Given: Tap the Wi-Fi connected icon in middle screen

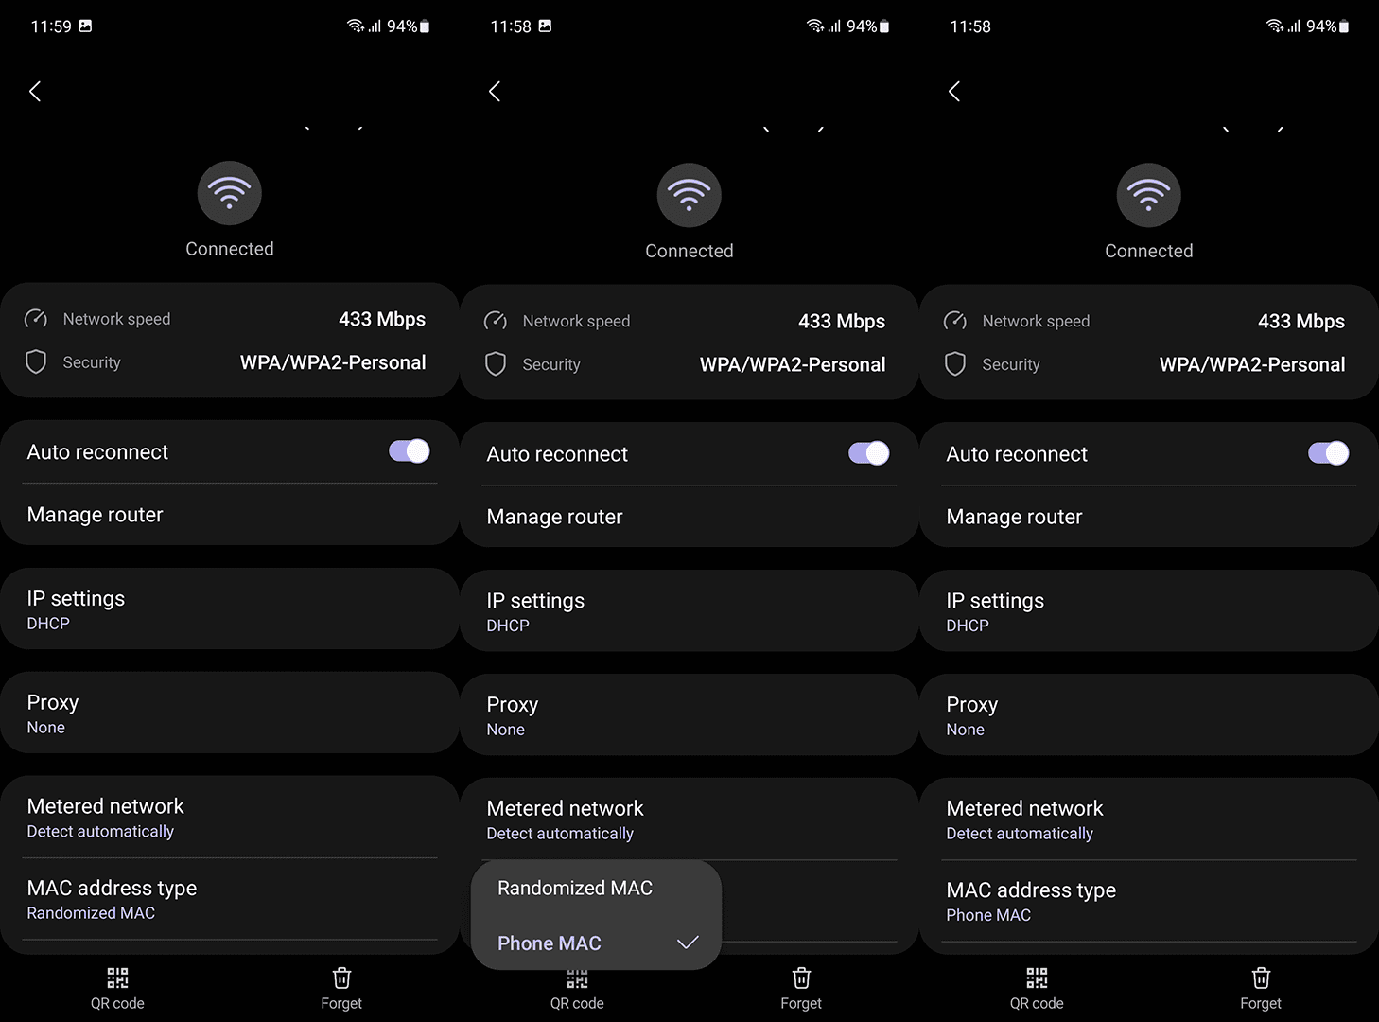Looking at the screenshot, I should [689, 195].
